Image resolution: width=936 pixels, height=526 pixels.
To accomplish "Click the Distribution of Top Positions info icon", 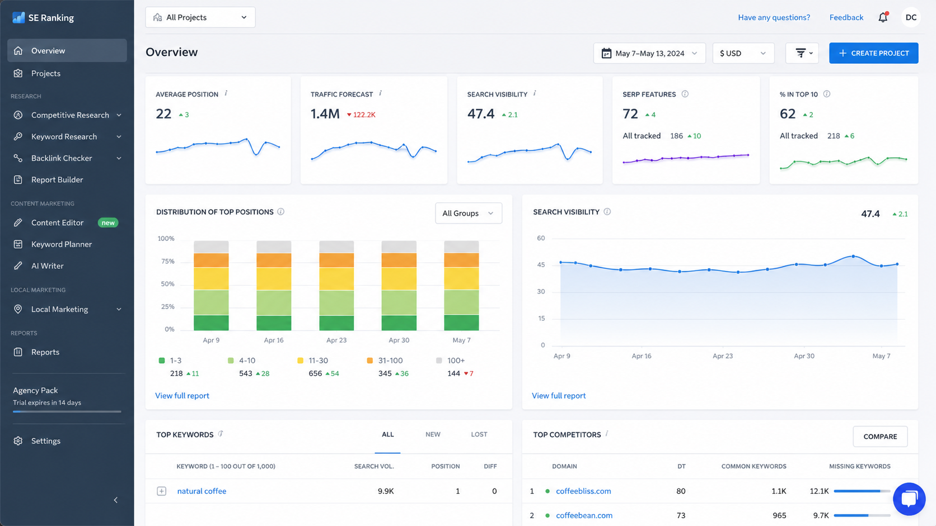I will 281,212.
